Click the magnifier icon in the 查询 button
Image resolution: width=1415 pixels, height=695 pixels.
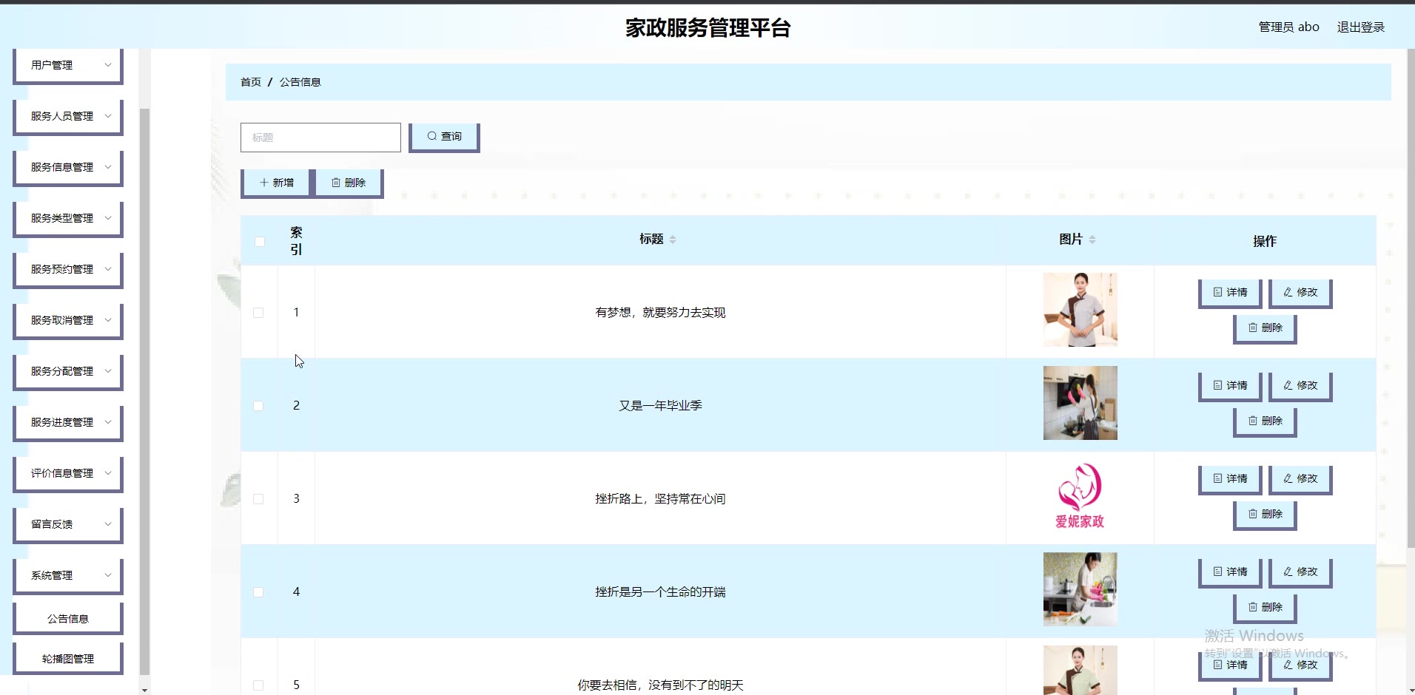click(432, 136)
